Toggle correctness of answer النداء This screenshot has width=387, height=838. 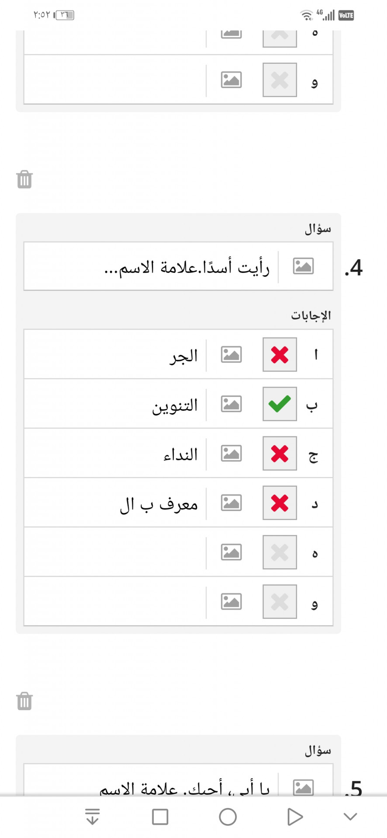pos(280,453)
